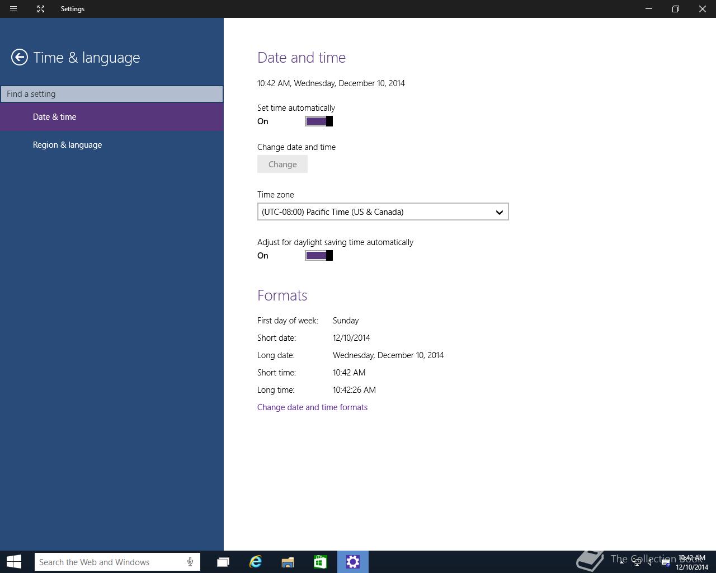716x573 pixels.
Task: Select the Date & time sidebar item
Action: [55, 117]
